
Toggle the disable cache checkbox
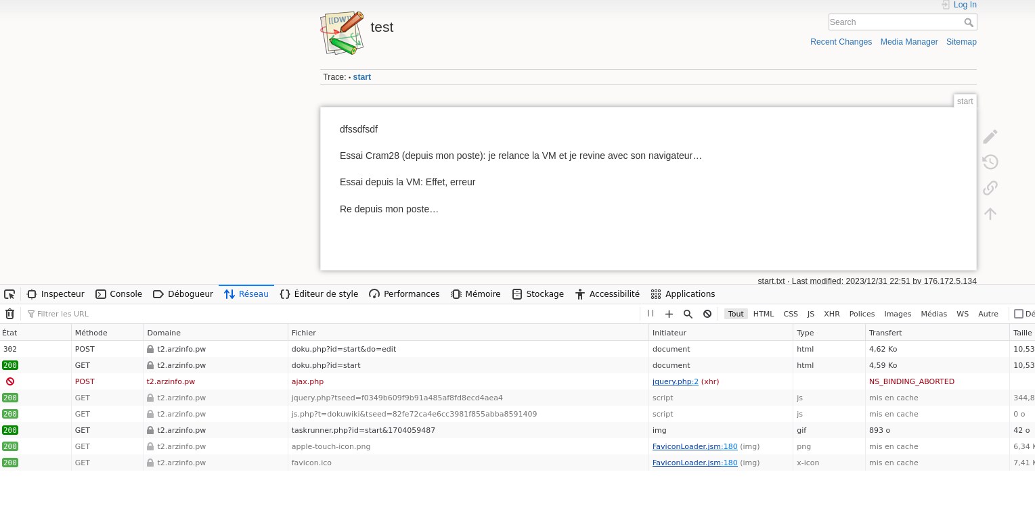click(1018, 314)
